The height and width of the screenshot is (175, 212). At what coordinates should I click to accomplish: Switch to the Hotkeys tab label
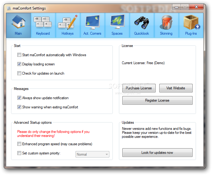tap(67, 33)
